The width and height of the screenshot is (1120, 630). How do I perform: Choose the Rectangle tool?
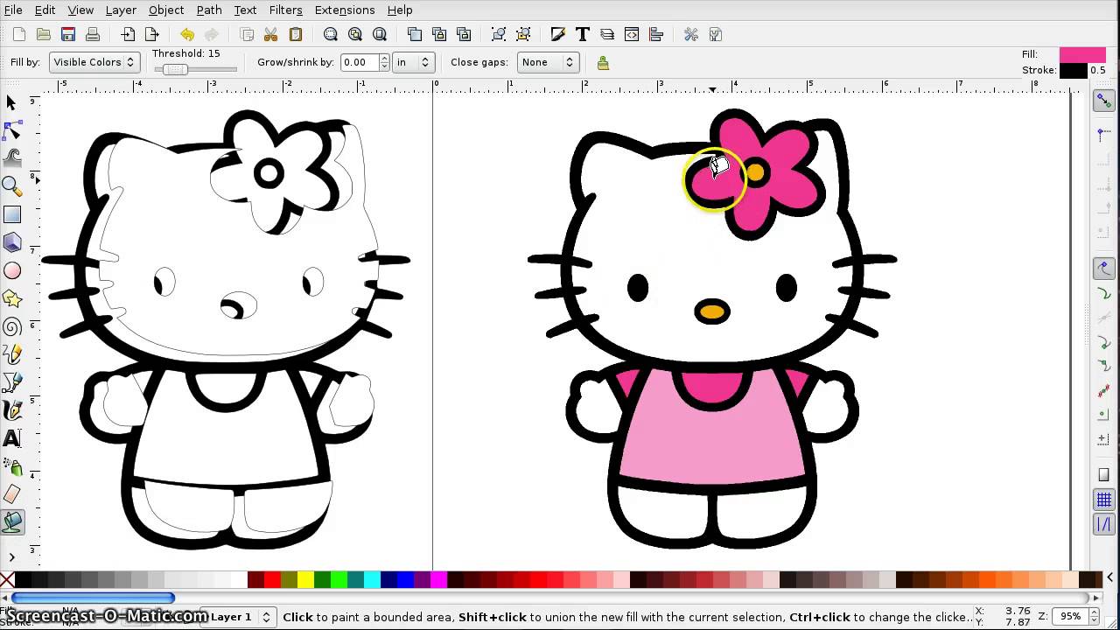(x=12, y=215)
